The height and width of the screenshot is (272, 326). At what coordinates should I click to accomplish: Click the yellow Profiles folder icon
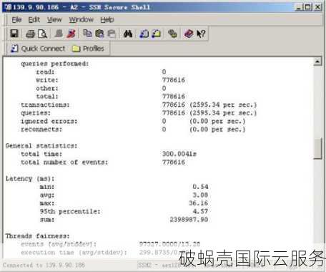pyautogui.click(x=76, y=49)
